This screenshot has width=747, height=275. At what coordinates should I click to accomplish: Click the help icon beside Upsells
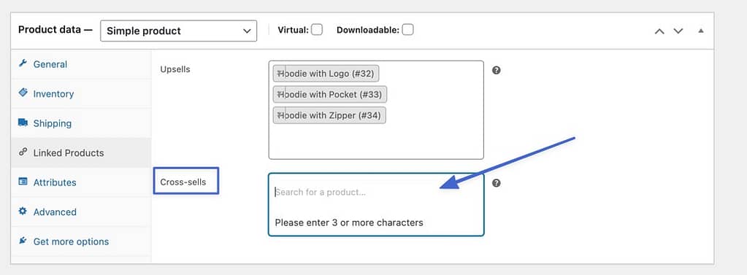(496, 71)
